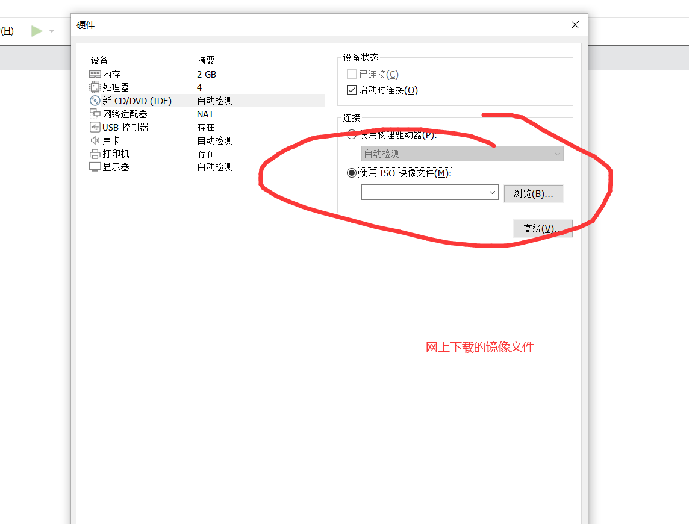Expand the ISO image file combo box
Viewport: 689px width, 524px height.
(x=491, y=192)
